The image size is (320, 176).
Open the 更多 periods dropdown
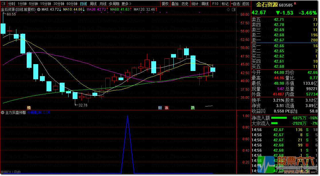(126, 4)
